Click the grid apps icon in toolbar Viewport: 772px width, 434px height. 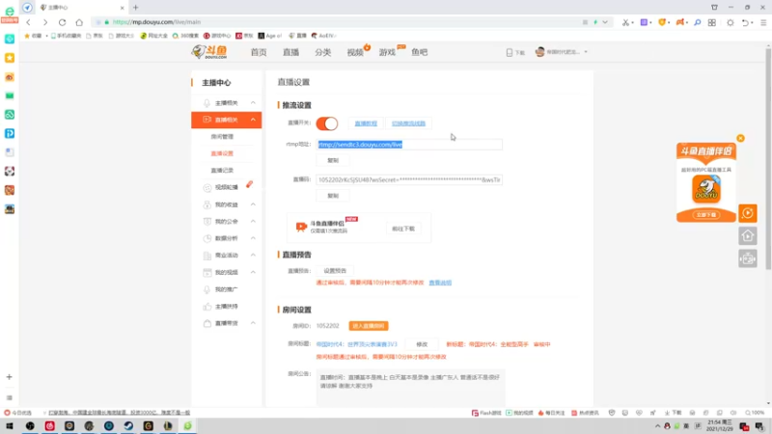(712, 22)
